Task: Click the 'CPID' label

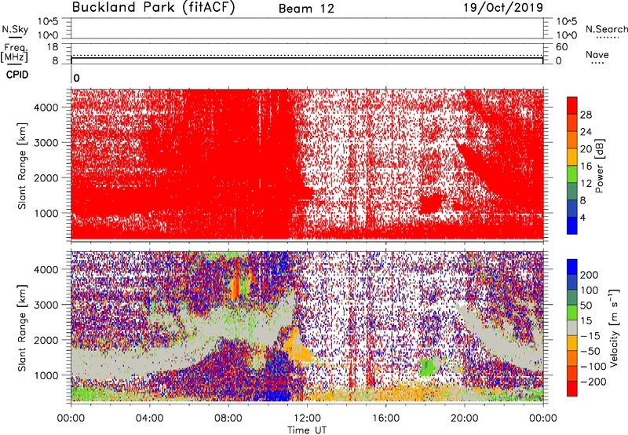Action: [x=17, y=75]
